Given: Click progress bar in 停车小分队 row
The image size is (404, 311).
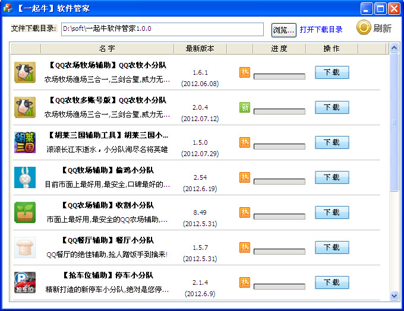Looking at the screenshot, I should [x=279, y=287].
